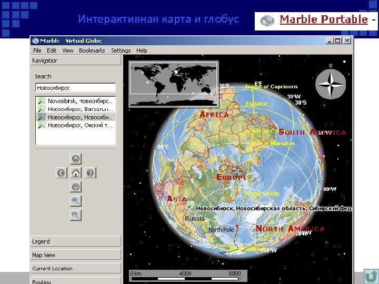Click the Marble icon beside Marble Portable link

click(x=267, y=21)
